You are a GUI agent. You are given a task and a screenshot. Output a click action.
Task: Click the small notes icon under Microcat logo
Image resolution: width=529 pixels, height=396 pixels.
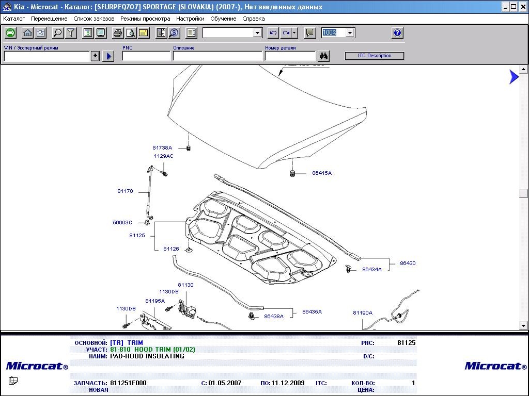(x=13, y=381)
